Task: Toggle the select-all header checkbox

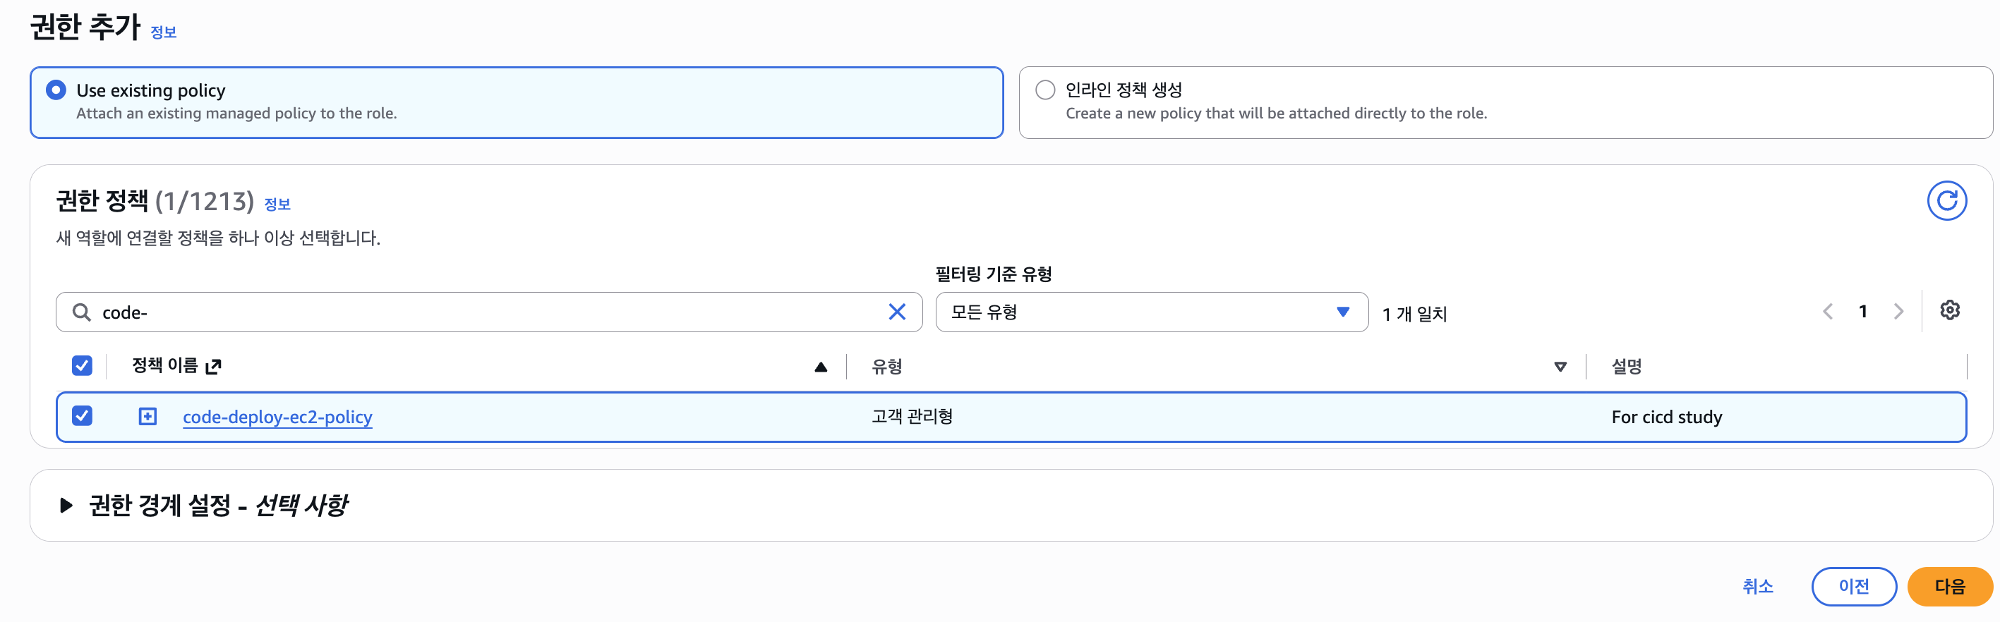Action: coord(83,365)
